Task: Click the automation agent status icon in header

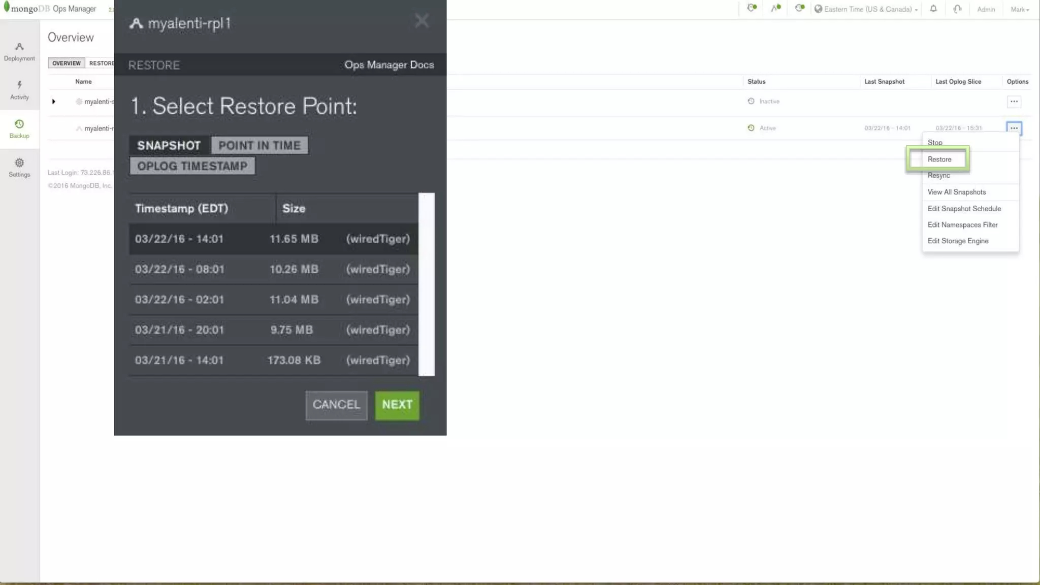Action: (775, 8)
